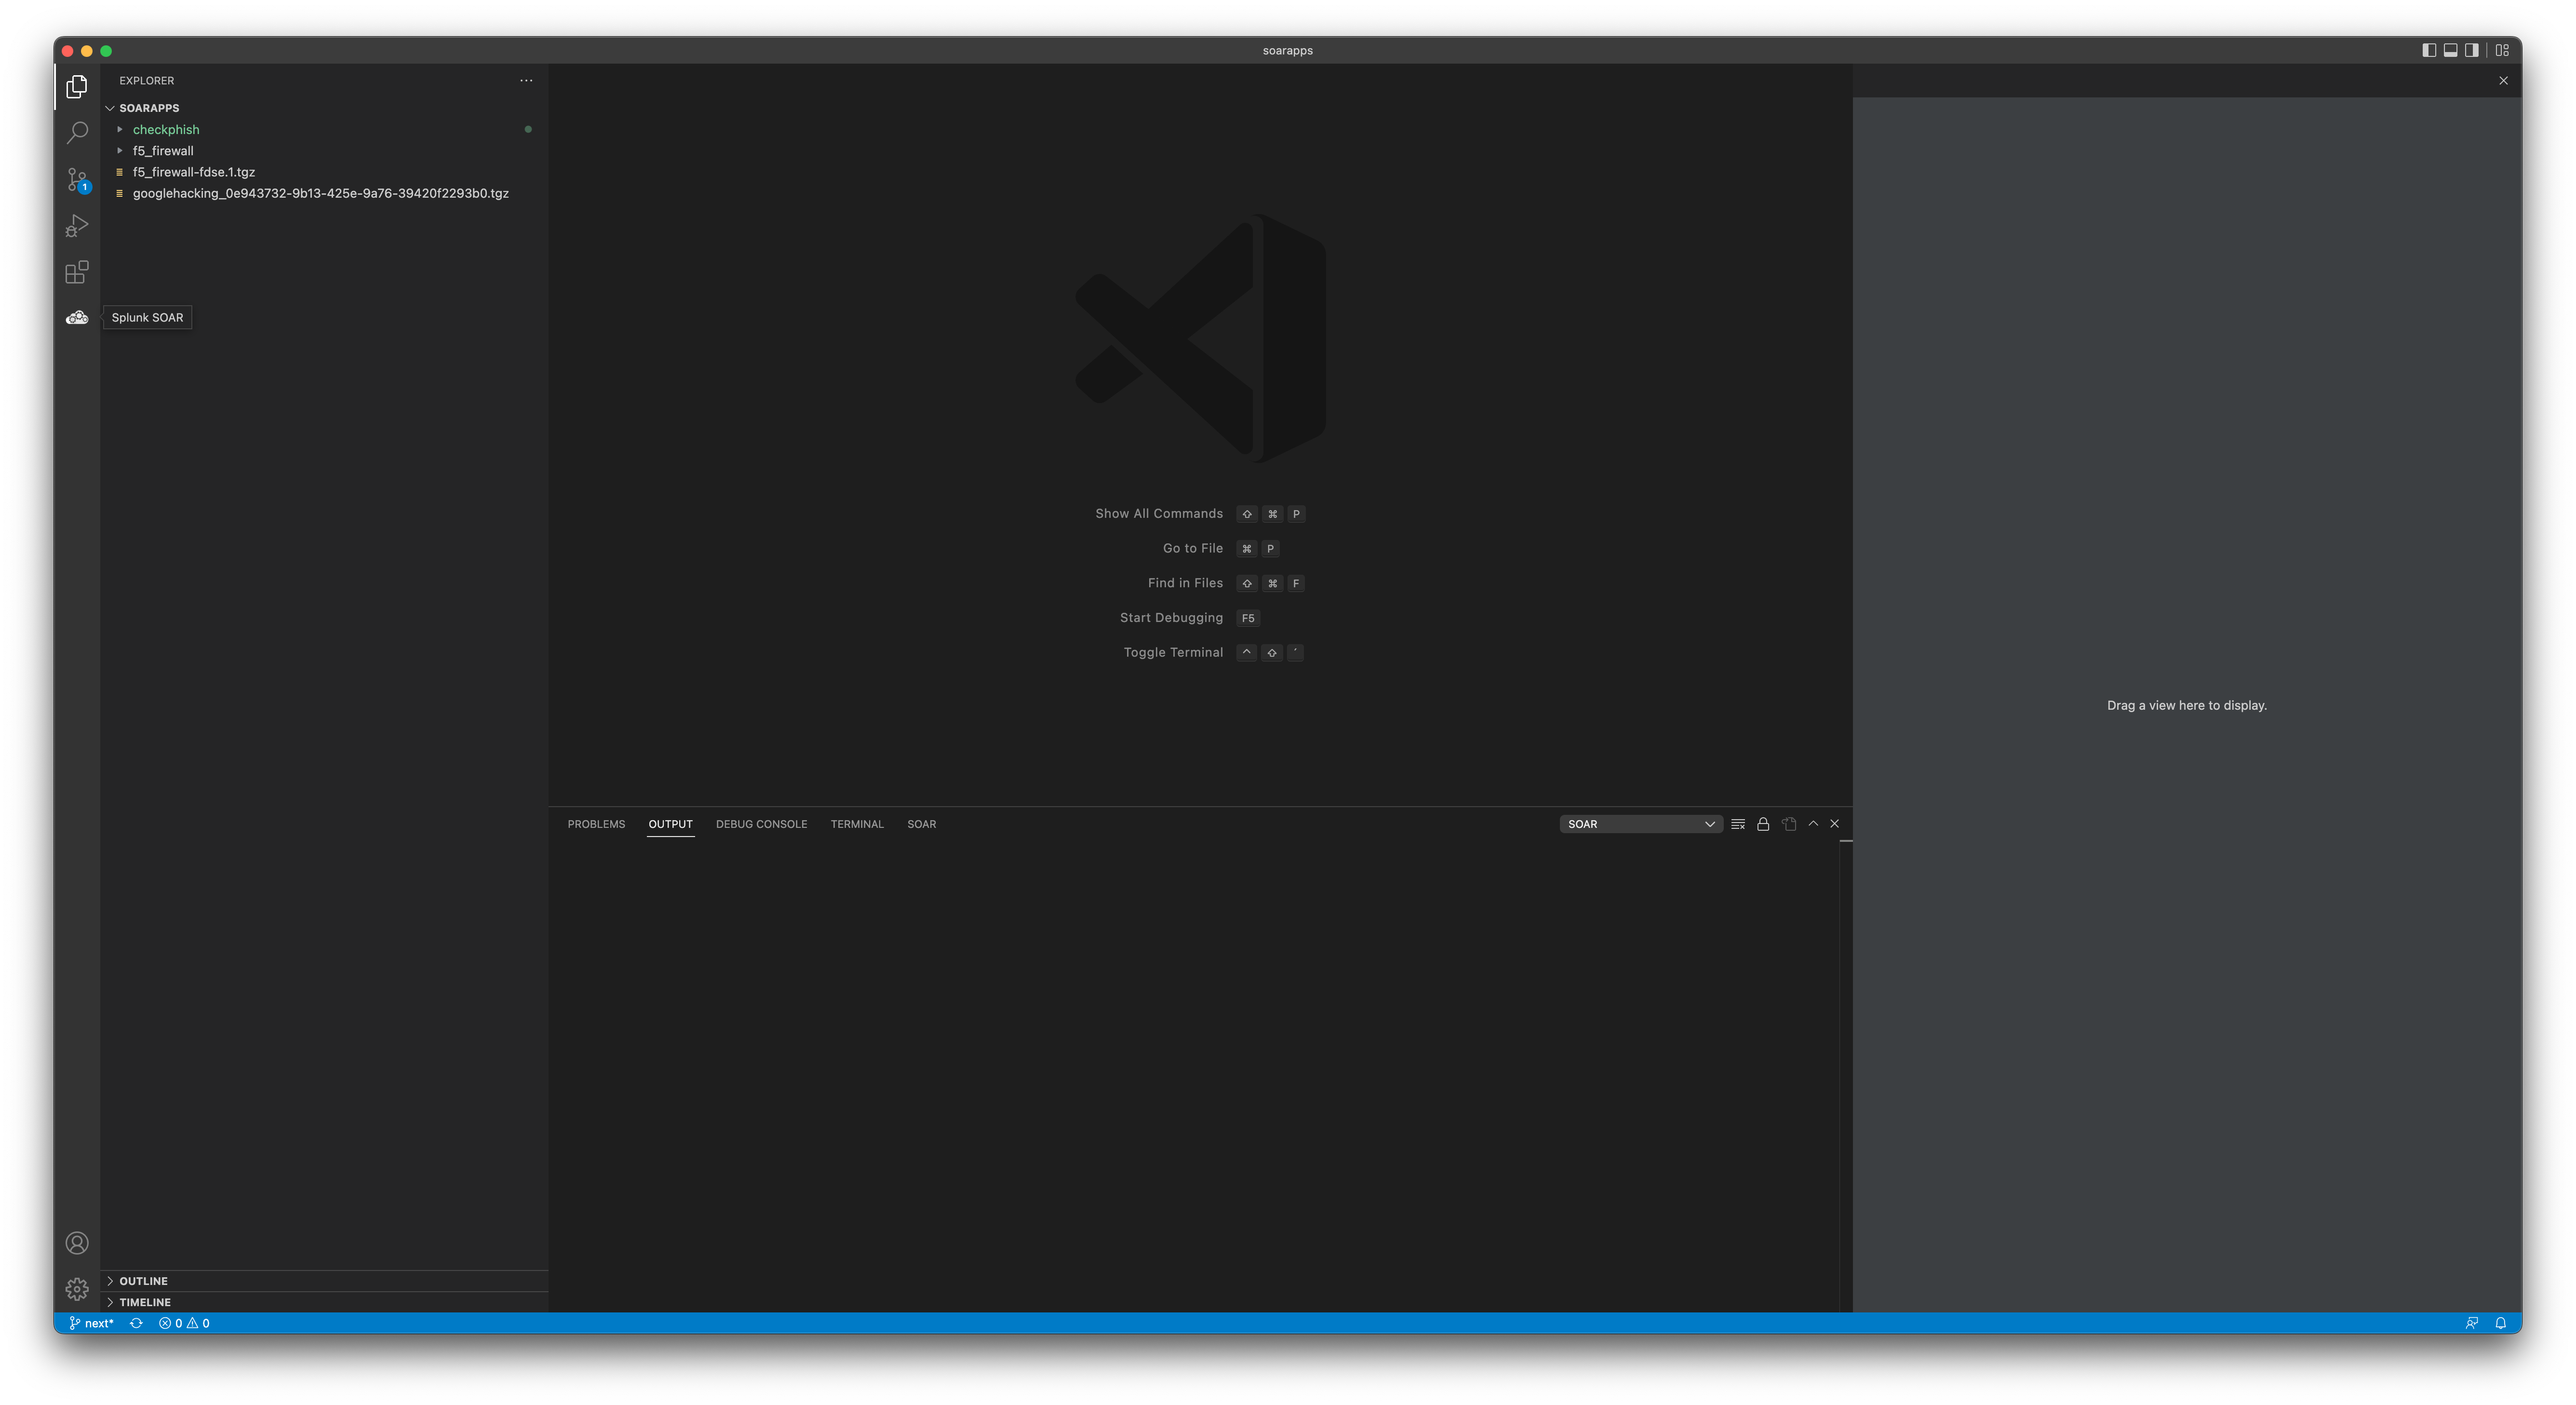The image size is (2576, 1405).
Task: Switch to the OUTPUT tab
Action: (670, 824)
